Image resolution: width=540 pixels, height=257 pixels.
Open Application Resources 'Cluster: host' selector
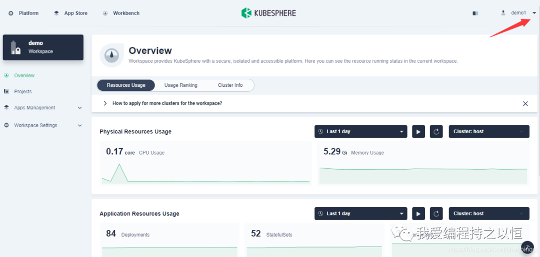[489, 214]
